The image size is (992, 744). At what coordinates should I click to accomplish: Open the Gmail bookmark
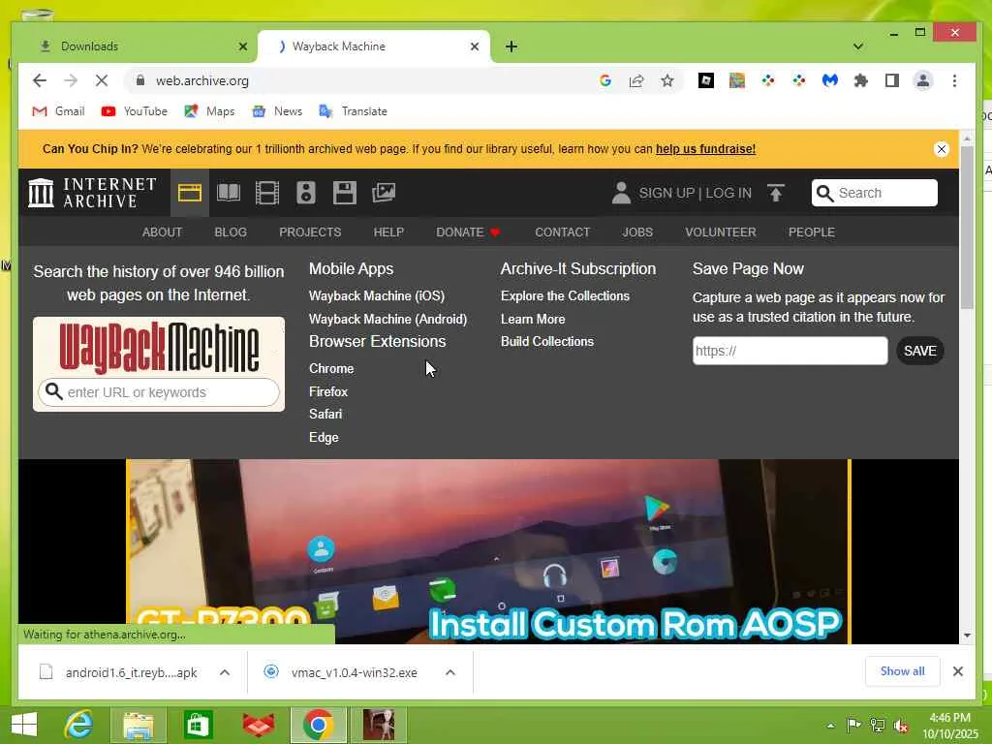tap(58, 111)
